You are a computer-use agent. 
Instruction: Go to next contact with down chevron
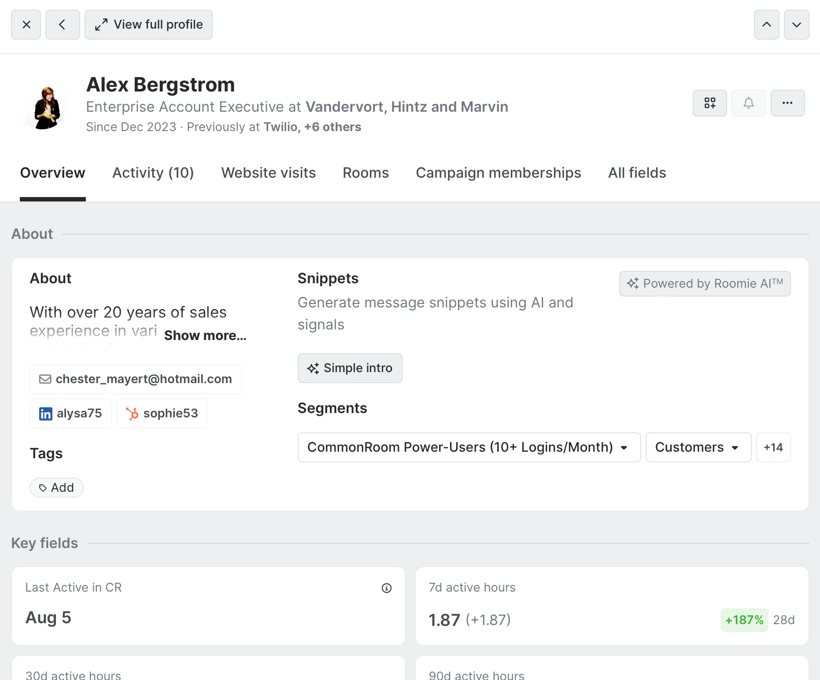tap(796, 25)
